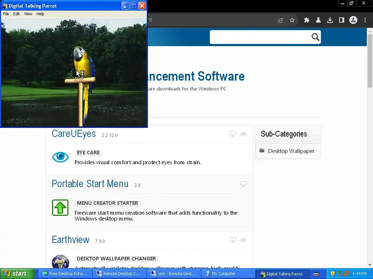373x279 pixels.
Task: Click the Earthview globe icon
Action: pos(60,262)
